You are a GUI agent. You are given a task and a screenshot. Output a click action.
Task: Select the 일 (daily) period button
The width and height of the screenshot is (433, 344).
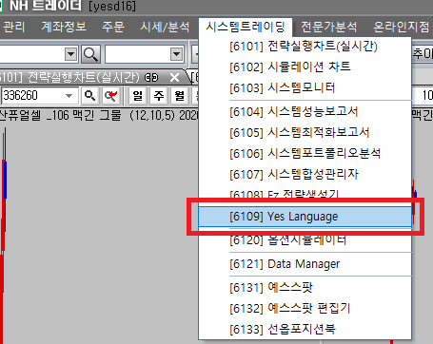pyautogui.click(x=138, y=95)
